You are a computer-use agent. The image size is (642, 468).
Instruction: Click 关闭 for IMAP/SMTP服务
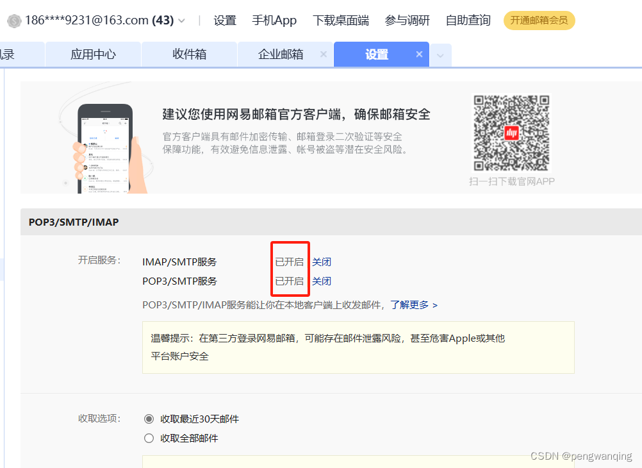pos(322,262)
